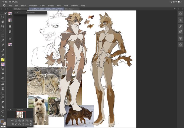Select the upper Pen nib tool
Screen dimensions: 184x128
coord(3,51)
